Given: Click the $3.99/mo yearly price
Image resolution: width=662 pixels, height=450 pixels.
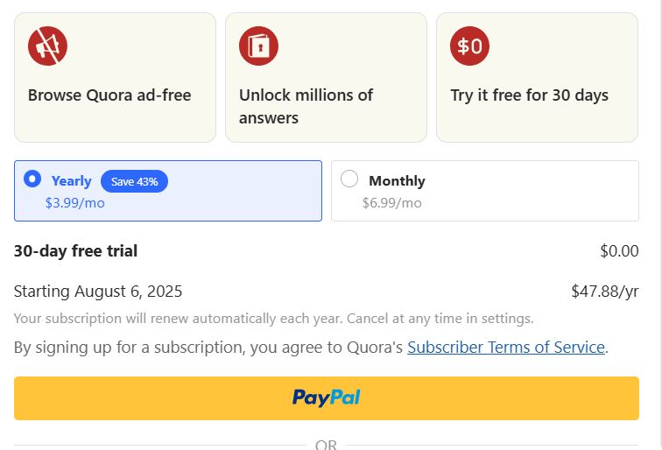Looking at the screenshot, I should pos(74,203).
